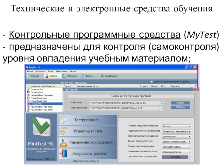Open the Документы menu
Screen dimensions: 223x167
click(40, 71)
